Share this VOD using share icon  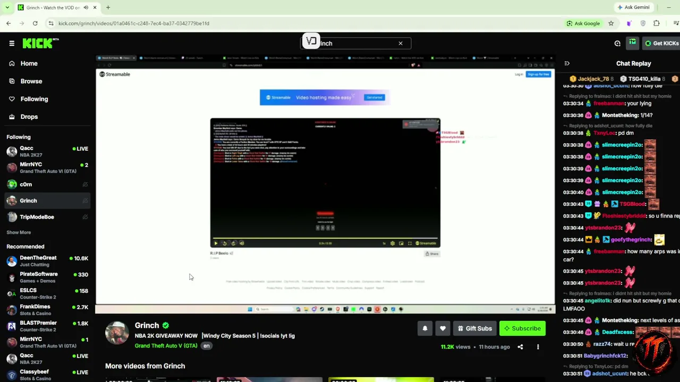(520, 347)
